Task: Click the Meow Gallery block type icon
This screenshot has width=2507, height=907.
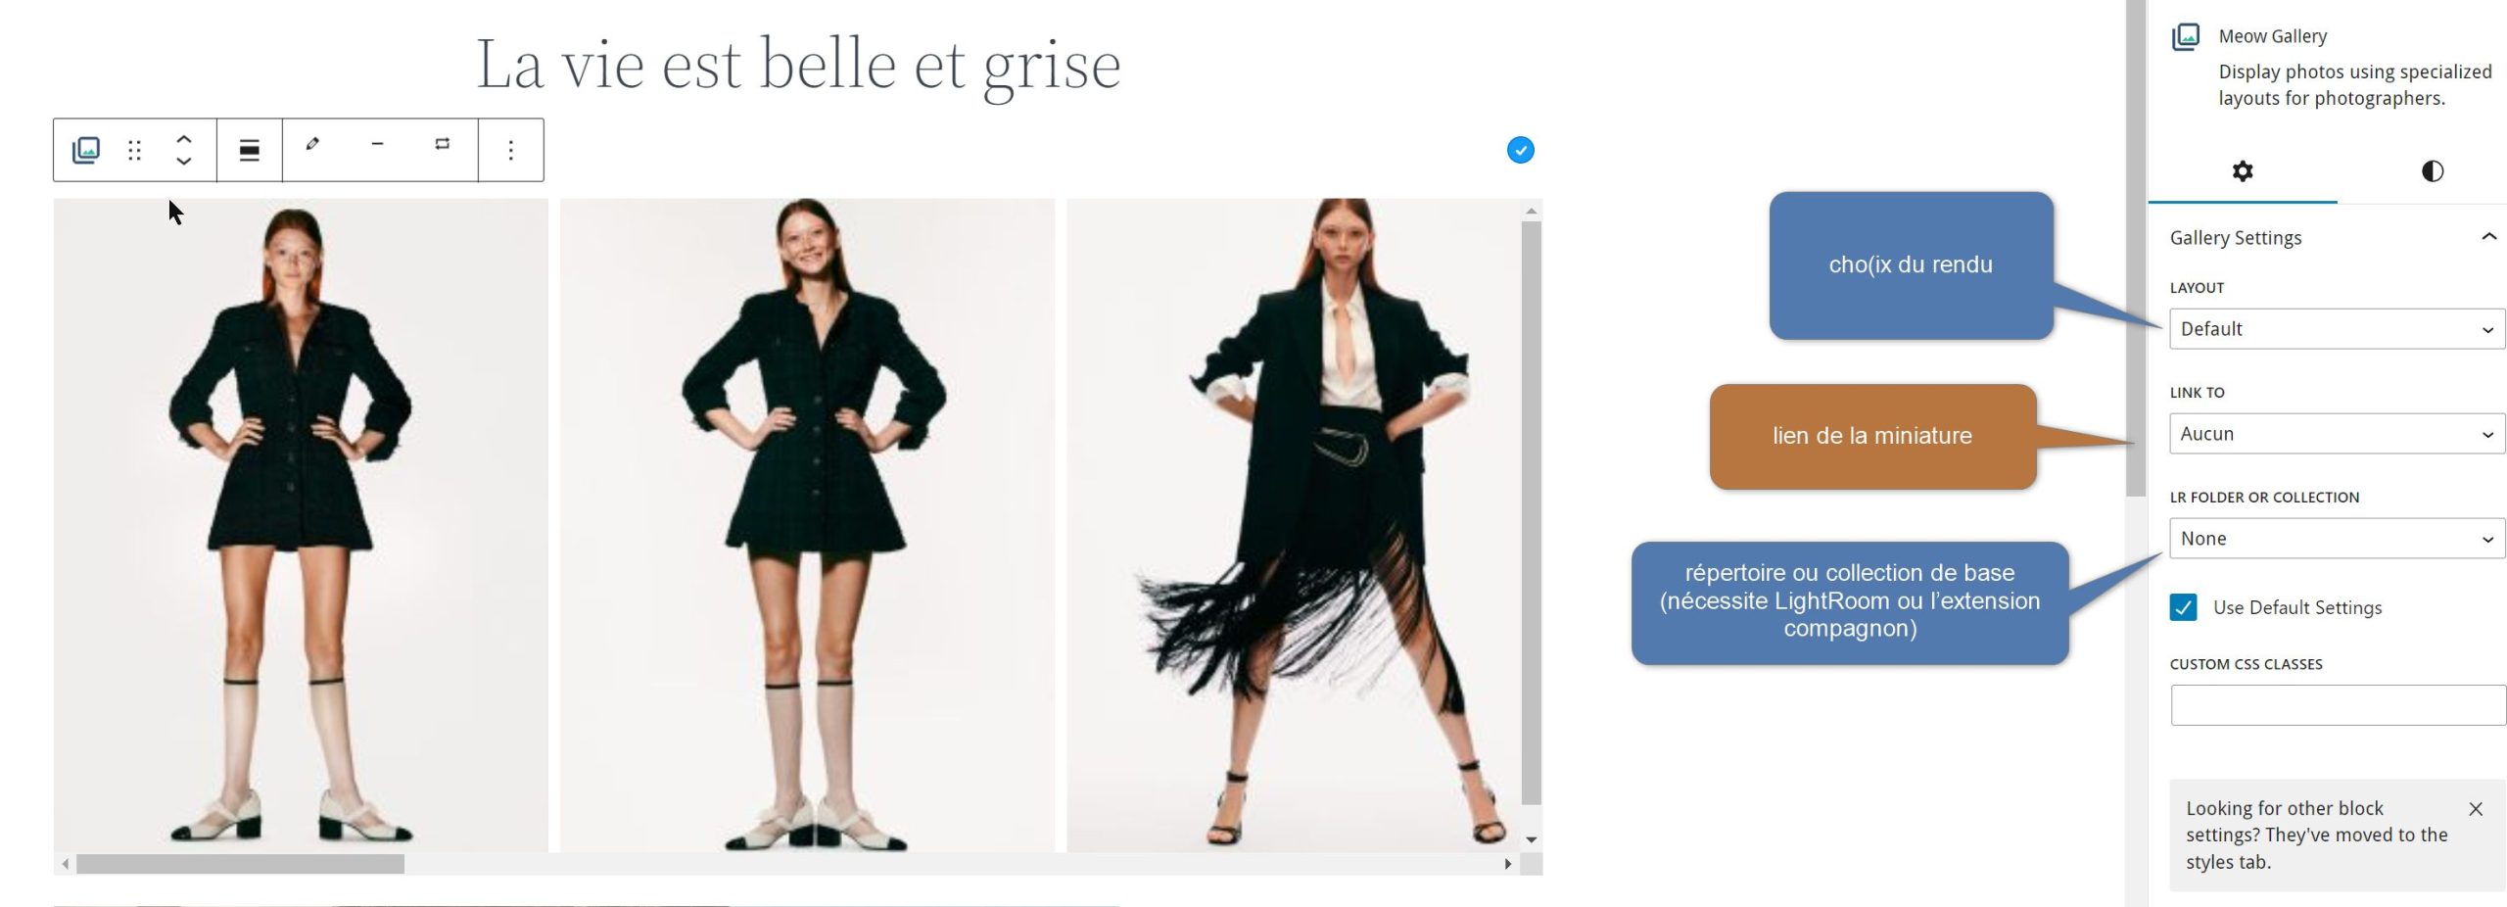Action: (86, 150)
